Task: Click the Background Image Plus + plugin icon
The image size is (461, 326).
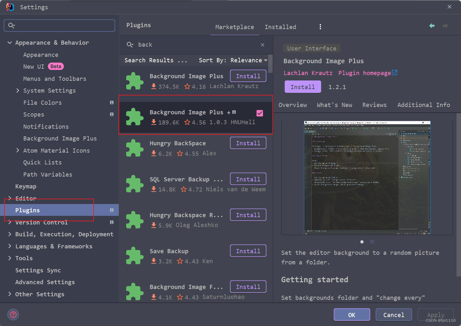Action: [134, 117]
